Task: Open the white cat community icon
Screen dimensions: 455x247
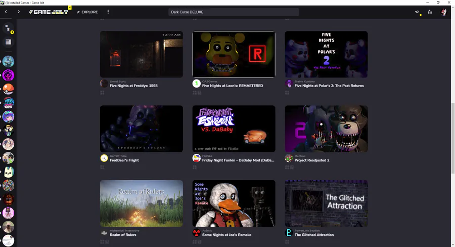Action: point(8,172)
